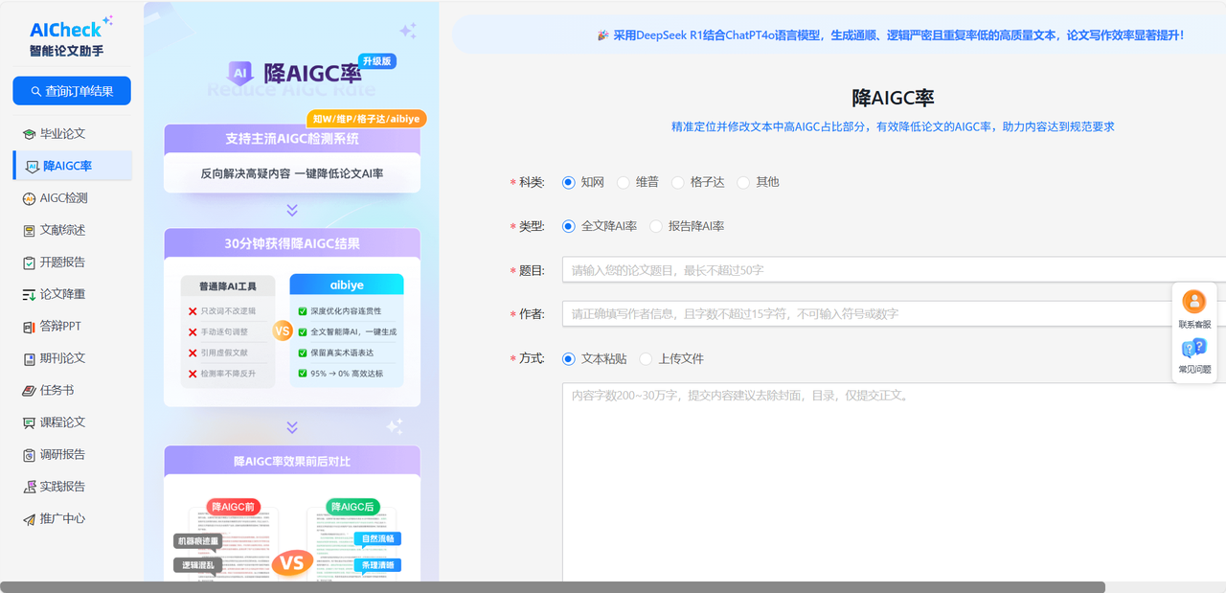
Task: Click the 知W/维P/格子达/aibiye orange tag
Action: click(x=366, y=119)
